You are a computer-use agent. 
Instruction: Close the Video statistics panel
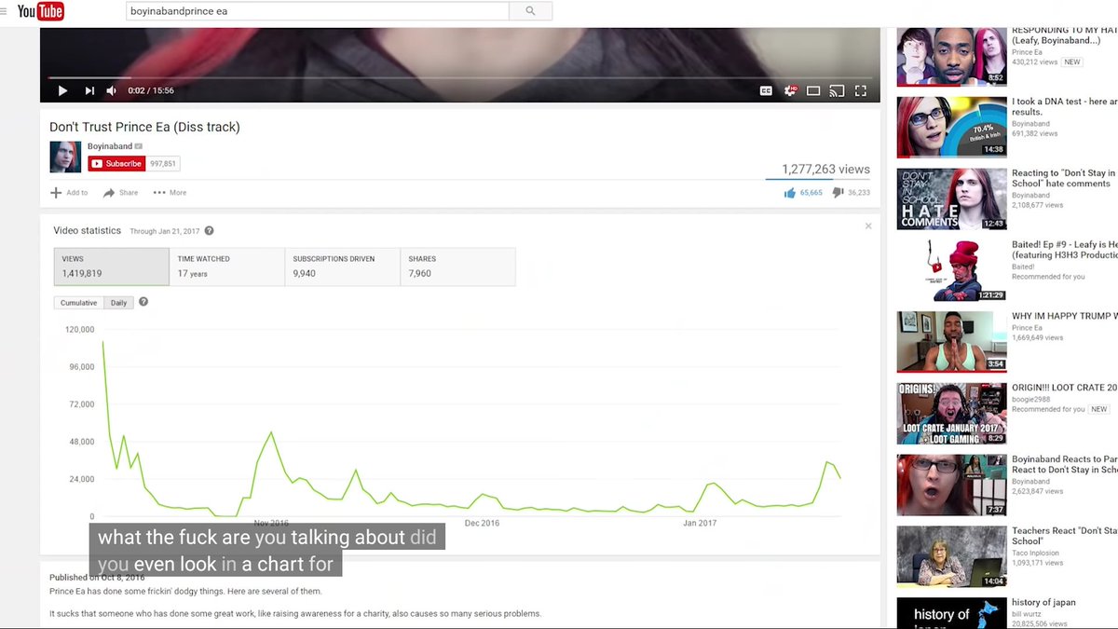pyautogui.click(x=868, y=226)
